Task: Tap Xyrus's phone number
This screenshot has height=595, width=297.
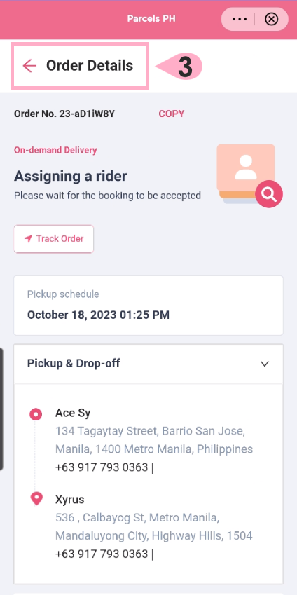Action: (102, 554)
